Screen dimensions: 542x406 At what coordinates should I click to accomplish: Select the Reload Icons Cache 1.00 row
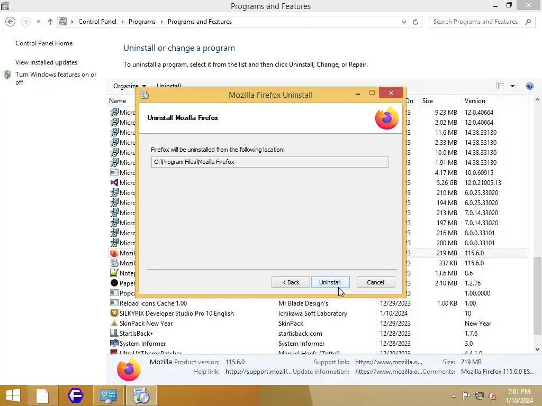318,303
